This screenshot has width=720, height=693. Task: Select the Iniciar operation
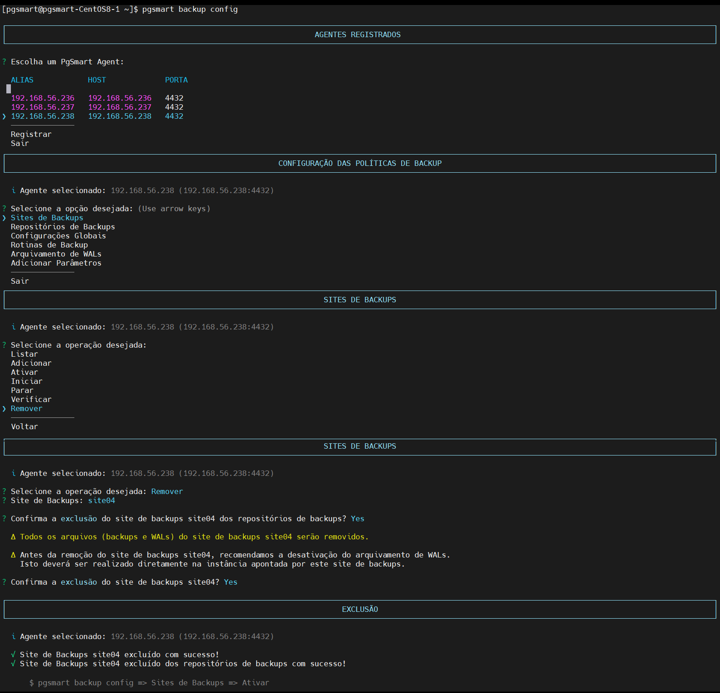pyautogui.click(x=27, y=381)
